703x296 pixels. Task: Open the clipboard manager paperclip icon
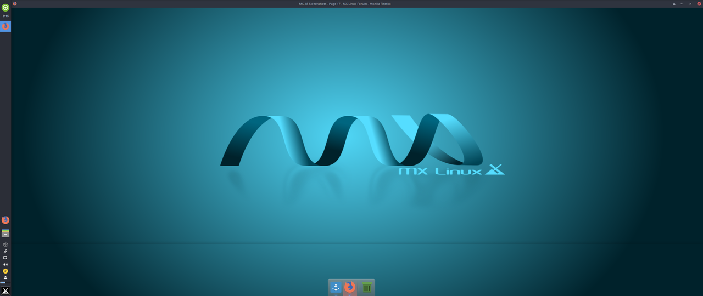point(5,252)
